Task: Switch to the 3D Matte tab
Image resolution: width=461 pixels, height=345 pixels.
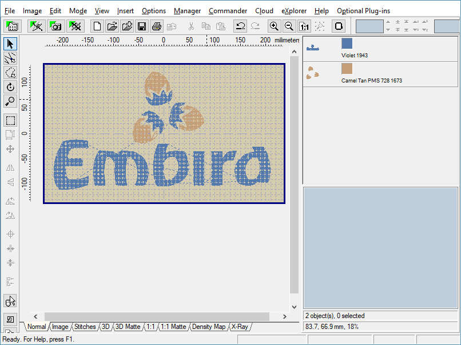Action: pyautogui.click(x=128, y=327)
